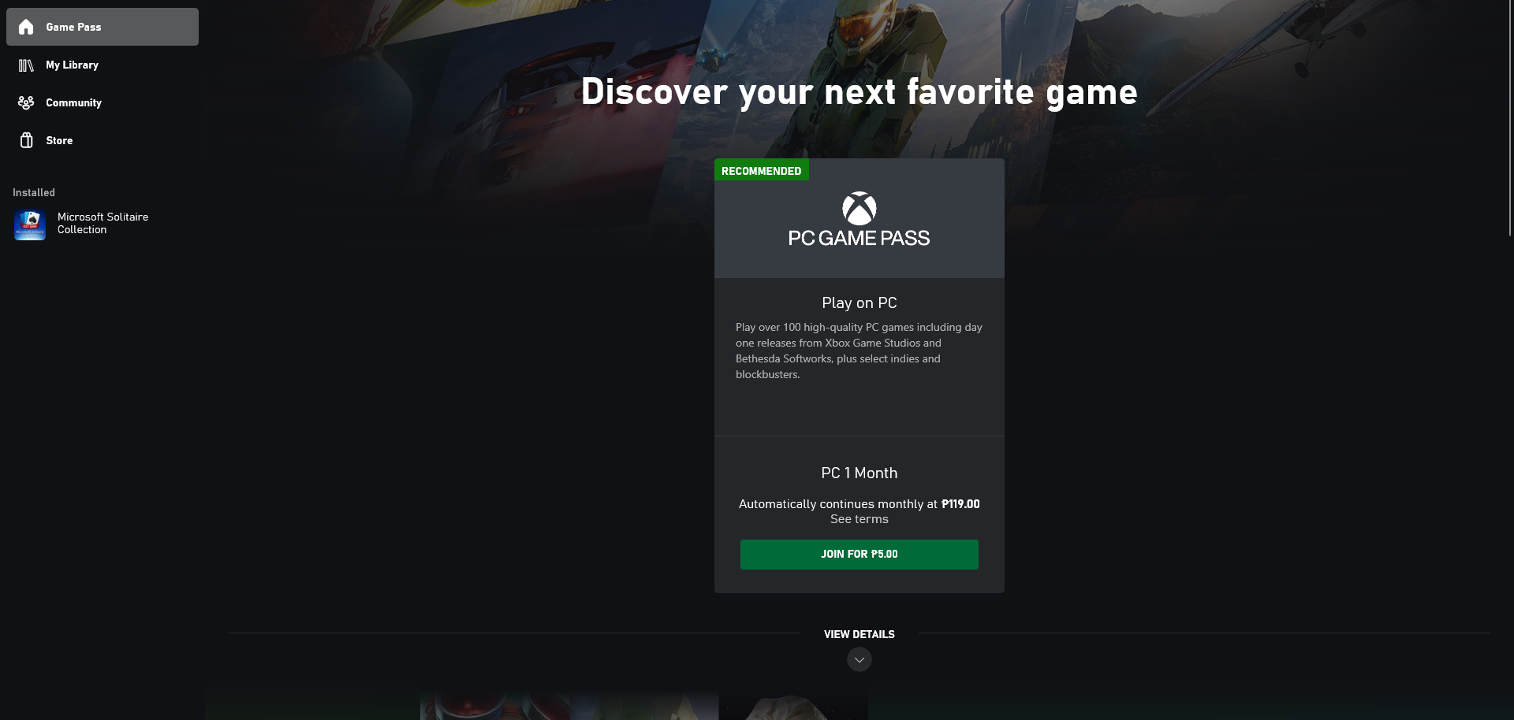
Task: Click the Microsoft Solitaire Collection game icon
Action: (x=30, y=225)
